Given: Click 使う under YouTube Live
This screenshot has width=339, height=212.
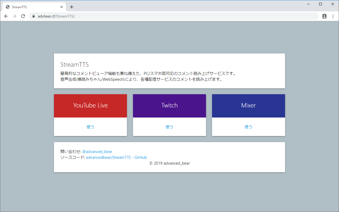Looking at the screenshot, I should point(90,127).
